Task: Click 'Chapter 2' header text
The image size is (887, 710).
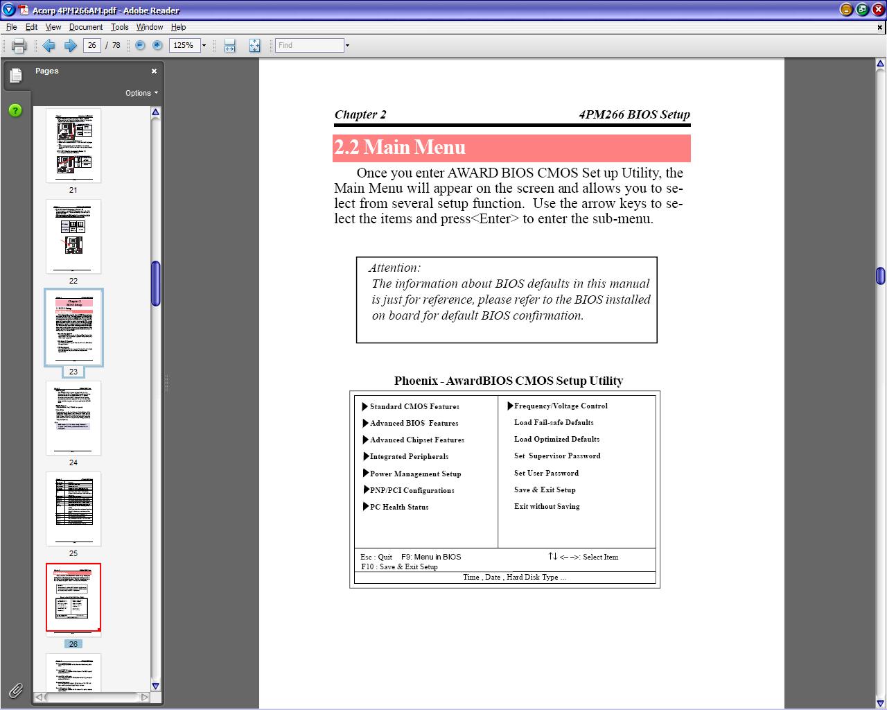Action: (360, 115)
